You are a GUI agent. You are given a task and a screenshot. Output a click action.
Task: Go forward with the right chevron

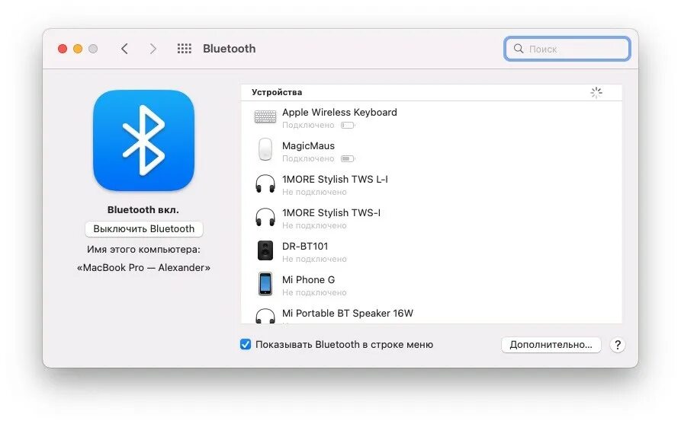tap(153, 49)
